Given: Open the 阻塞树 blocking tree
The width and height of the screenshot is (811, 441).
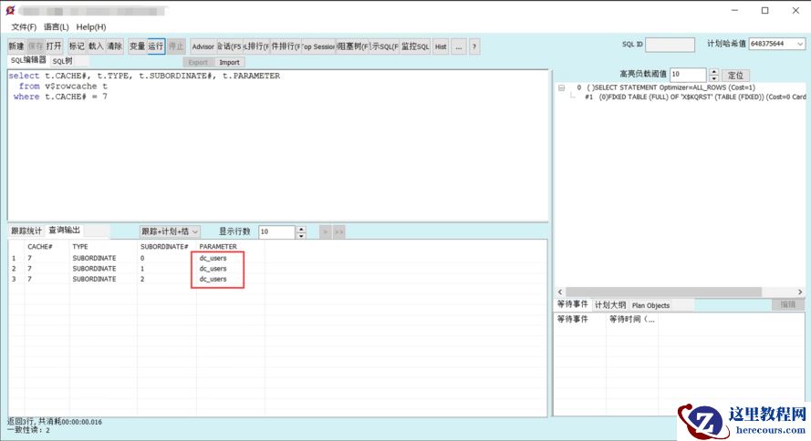Looking at the screenshot, I should (353, 46).
